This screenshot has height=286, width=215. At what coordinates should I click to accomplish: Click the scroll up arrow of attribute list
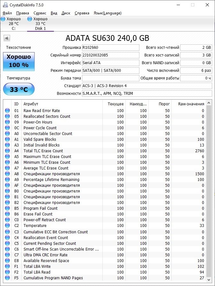pyautogui.click(x=209, y=103)
